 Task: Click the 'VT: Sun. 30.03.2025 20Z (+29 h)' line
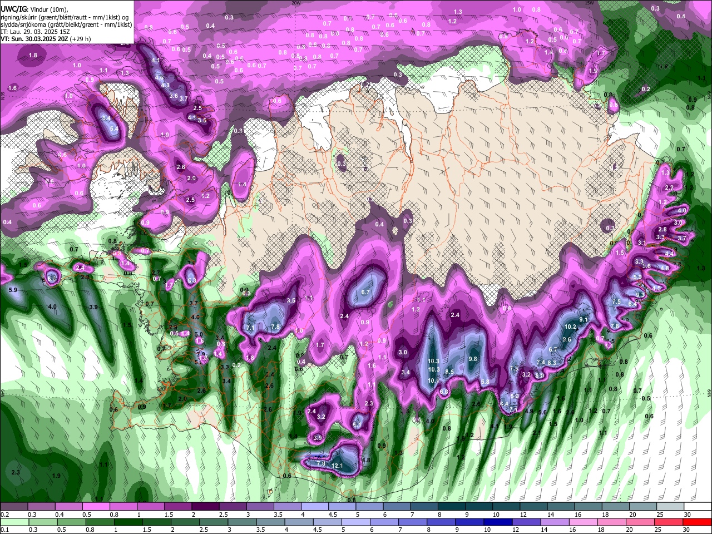tap(46, 39)
